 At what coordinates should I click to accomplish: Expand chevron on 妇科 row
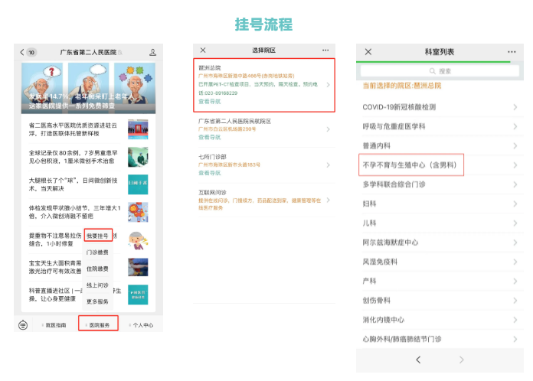click(x=515, y=204)
